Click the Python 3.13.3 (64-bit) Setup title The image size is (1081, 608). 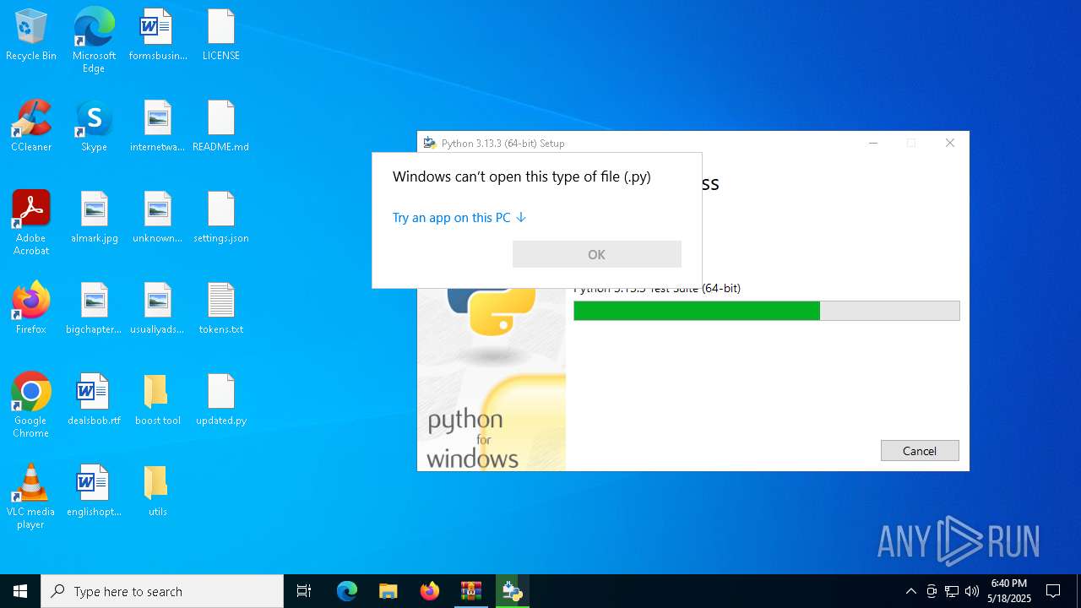[503, 144]
